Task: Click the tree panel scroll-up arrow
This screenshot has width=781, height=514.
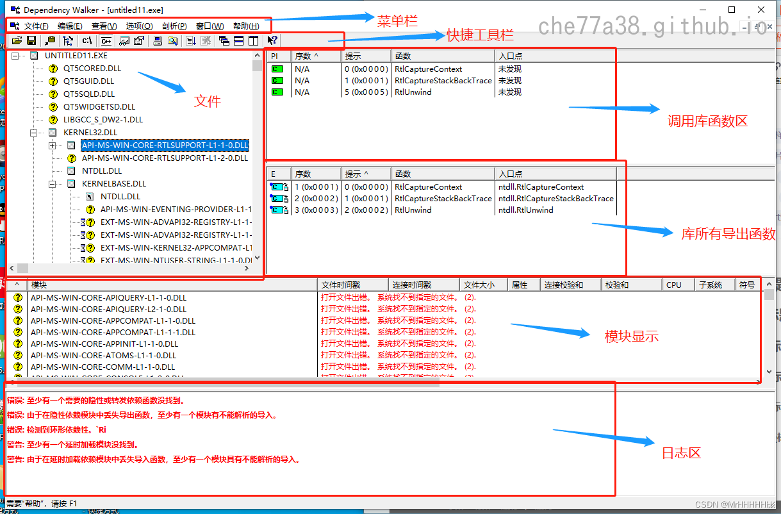Action: pos(258,56)
